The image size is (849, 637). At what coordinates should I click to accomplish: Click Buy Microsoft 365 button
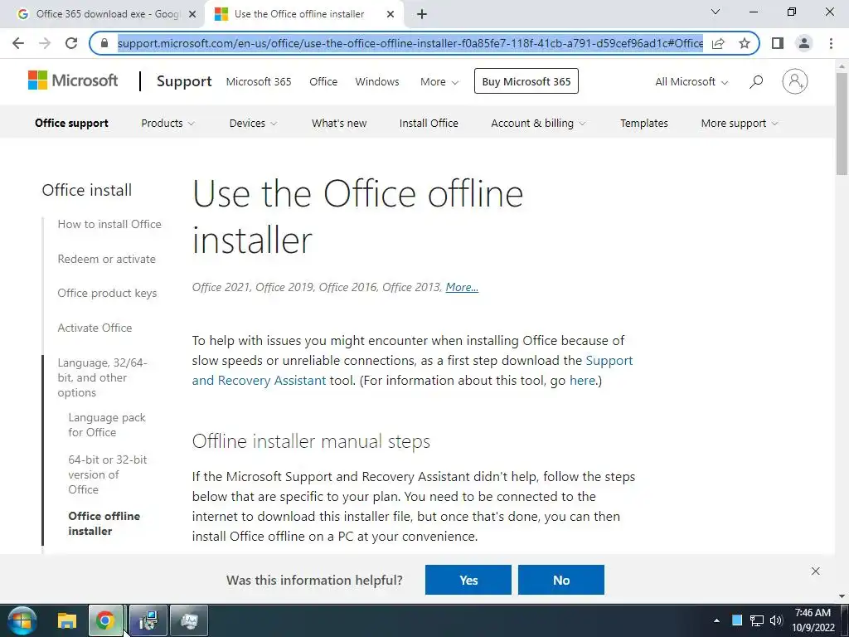tap(526, 81)
